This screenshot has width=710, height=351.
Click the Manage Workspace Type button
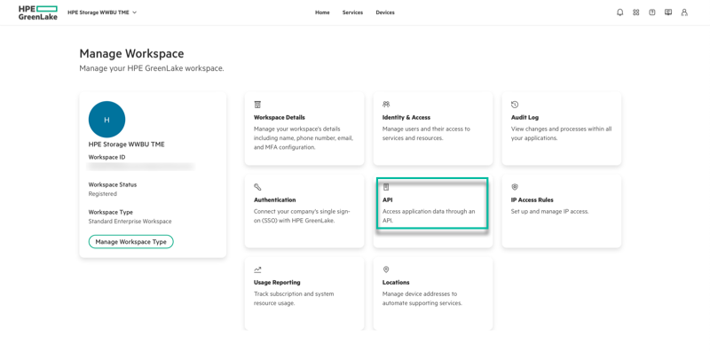[130, 242]
